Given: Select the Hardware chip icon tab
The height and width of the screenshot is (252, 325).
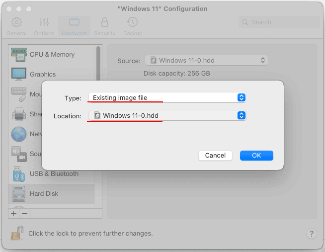Looking at the screenshot, I should click(74, 22).
